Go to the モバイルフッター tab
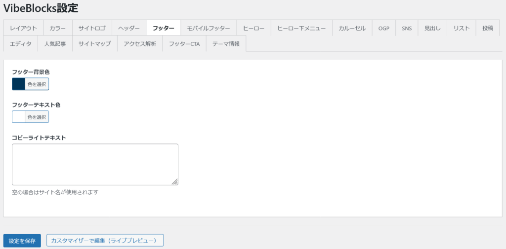506x249 pixels. (x=209, y=28)
